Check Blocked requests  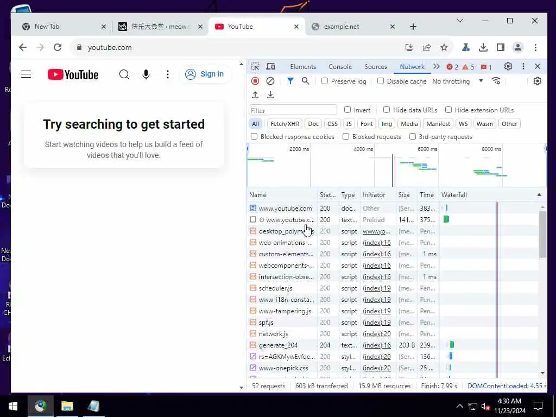pyautogui.click(x=346, y=136)
